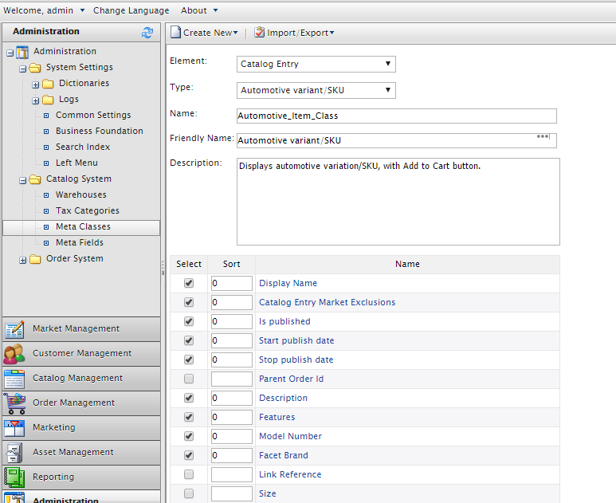Open the Create New menu
This screenshot has width=616, height=503.
click(x=205, y=33)
